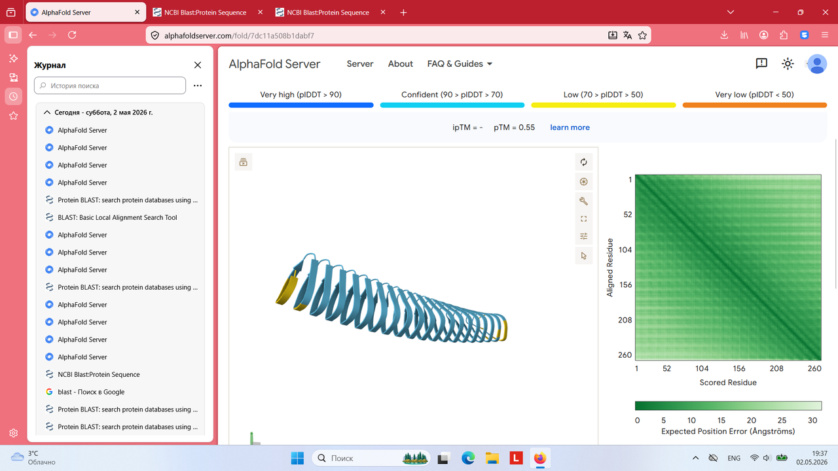Image resolution: width=838 pixels, height=471 pixels.
Task: Open history panel options (three dots)
Action: (198, 86)
